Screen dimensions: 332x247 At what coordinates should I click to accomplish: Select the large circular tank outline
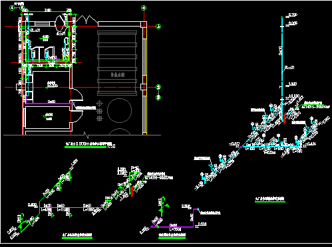click(120, 110)
